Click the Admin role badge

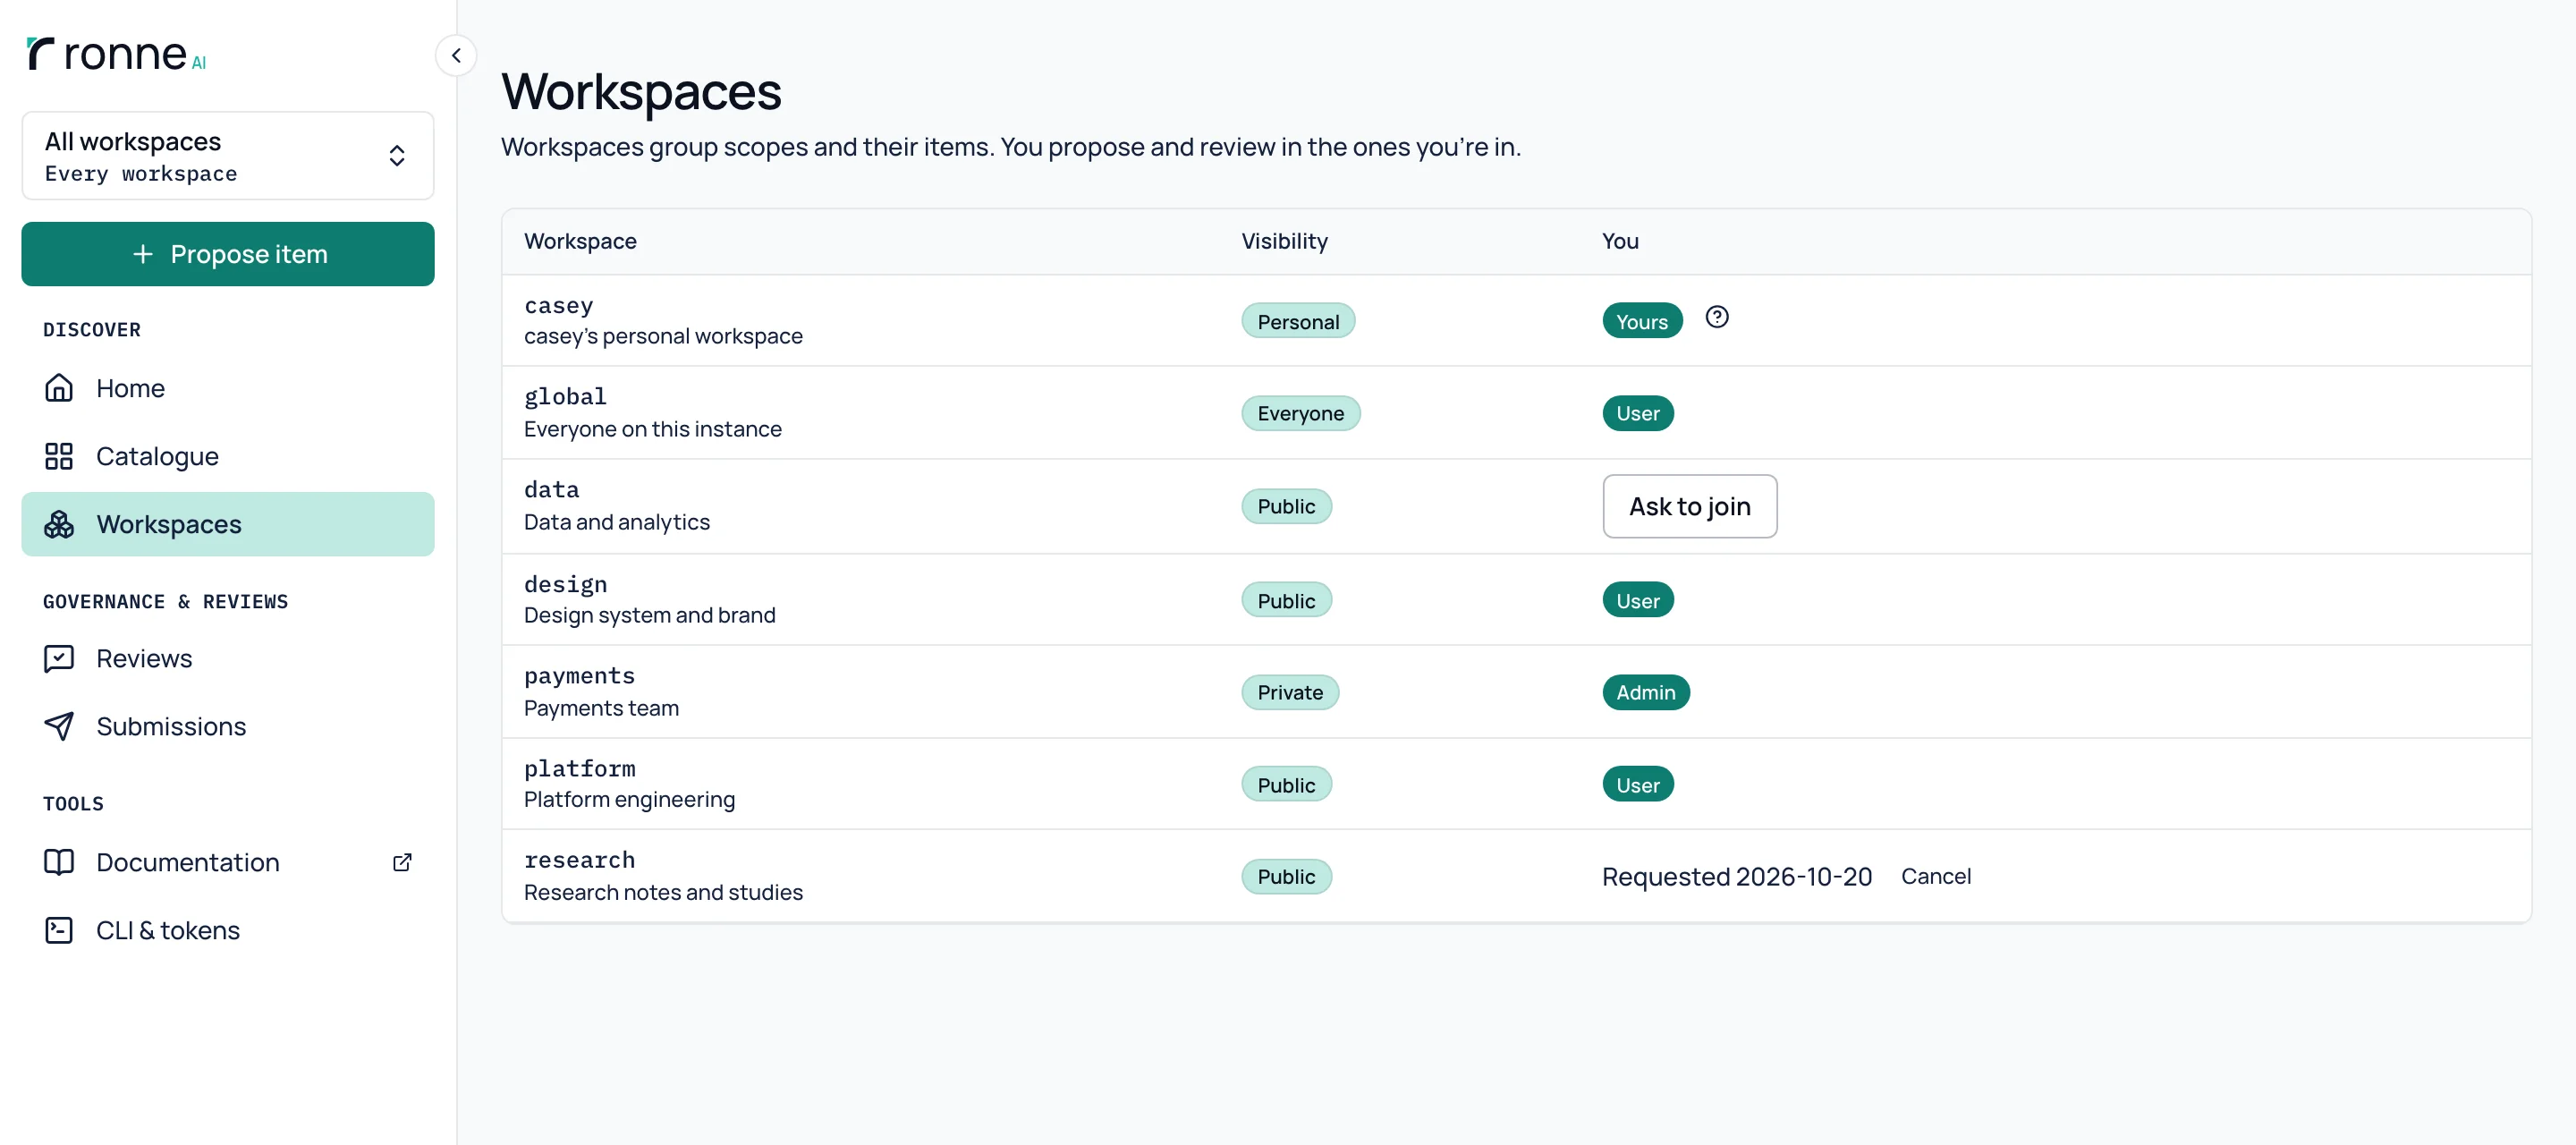pyautogui.click(x=1645, y=692)
